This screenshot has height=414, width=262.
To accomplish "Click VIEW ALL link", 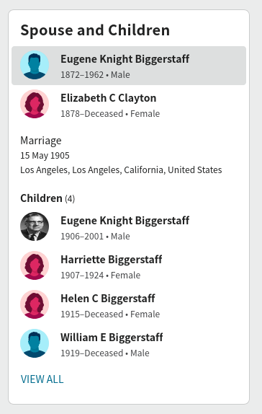I will click(42, 379).
